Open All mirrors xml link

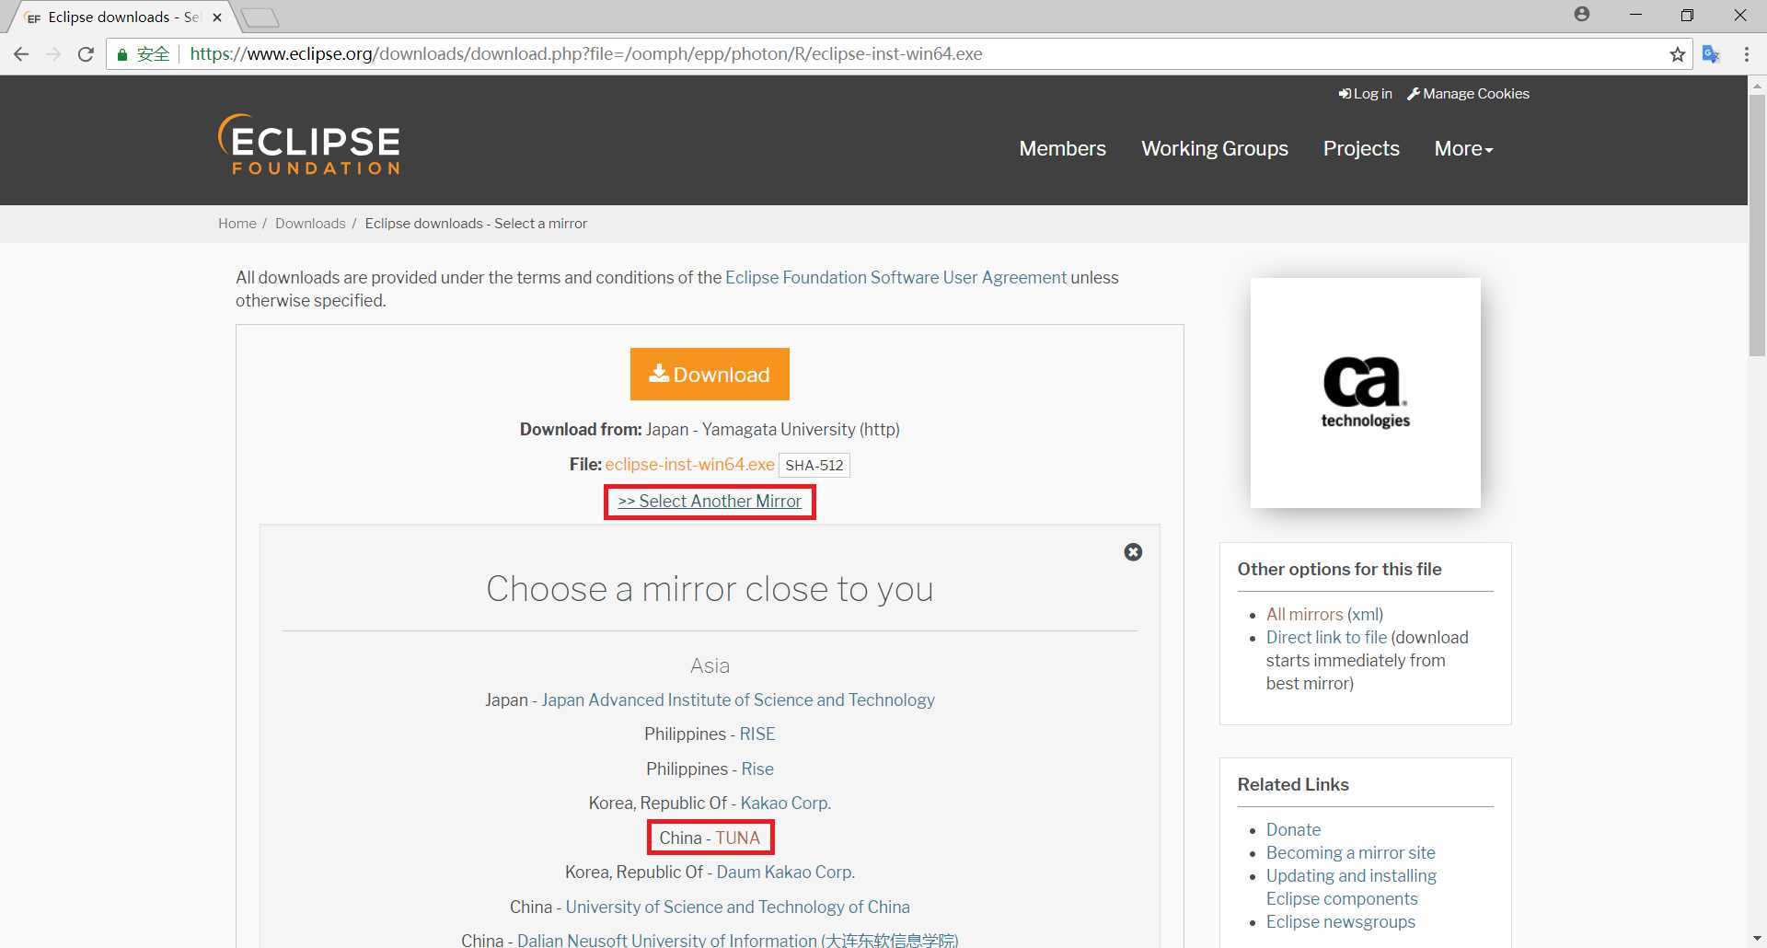click(x=1305, y=614)
